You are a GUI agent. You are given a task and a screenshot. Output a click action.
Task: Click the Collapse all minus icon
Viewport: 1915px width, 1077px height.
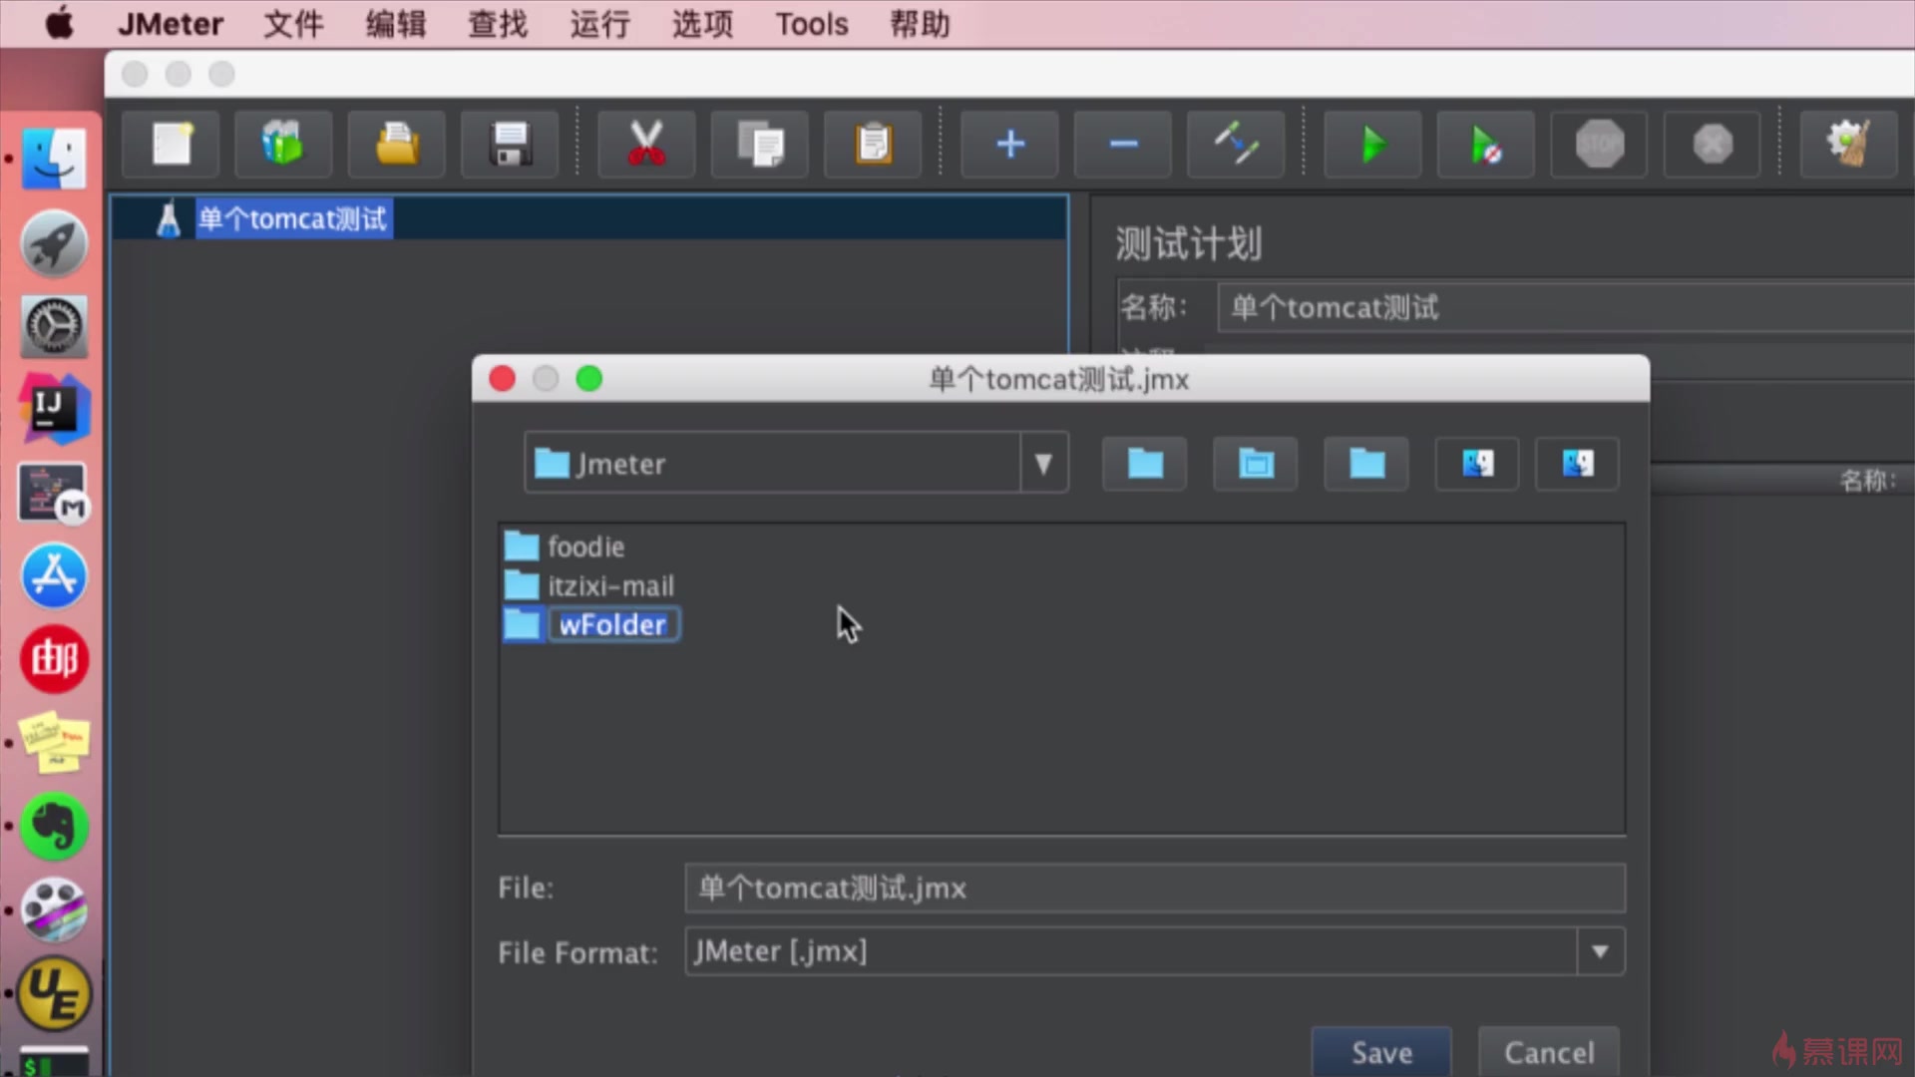coord(1123,145)
